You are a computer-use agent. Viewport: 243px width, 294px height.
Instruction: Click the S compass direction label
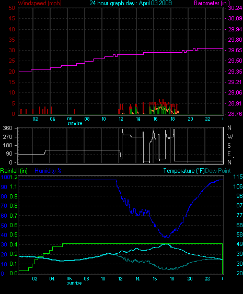pyautogui.click(x=229, y=146)
